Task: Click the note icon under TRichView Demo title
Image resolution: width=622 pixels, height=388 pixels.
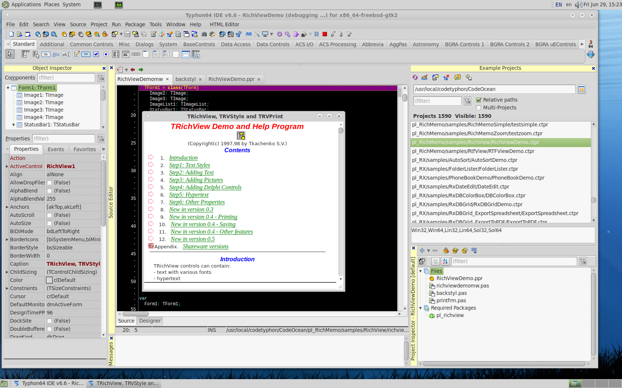Action: [x=241, y=136]
